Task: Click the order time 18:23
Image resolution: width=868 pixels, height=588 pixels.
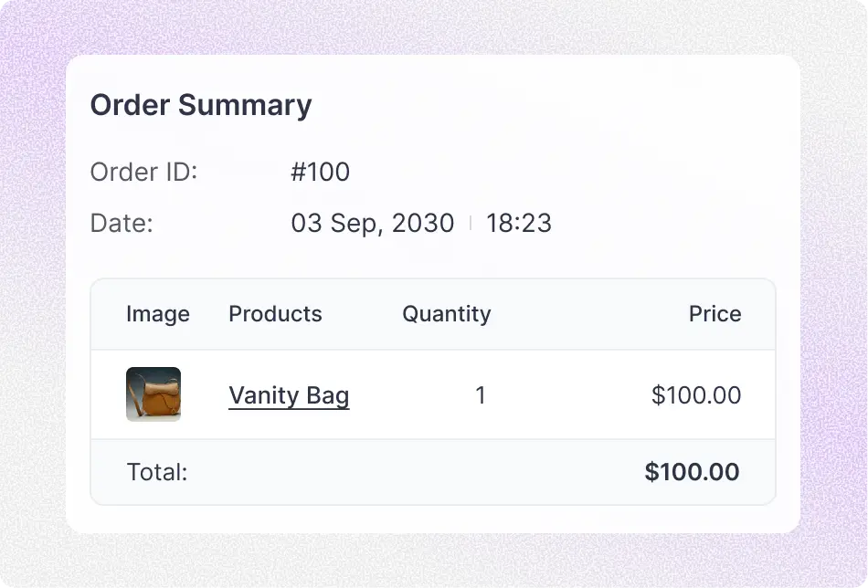Action: tap(519, 223)
